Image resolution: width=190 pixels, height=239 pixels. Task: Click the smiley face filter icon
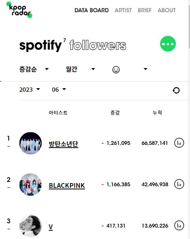[116, 70]
